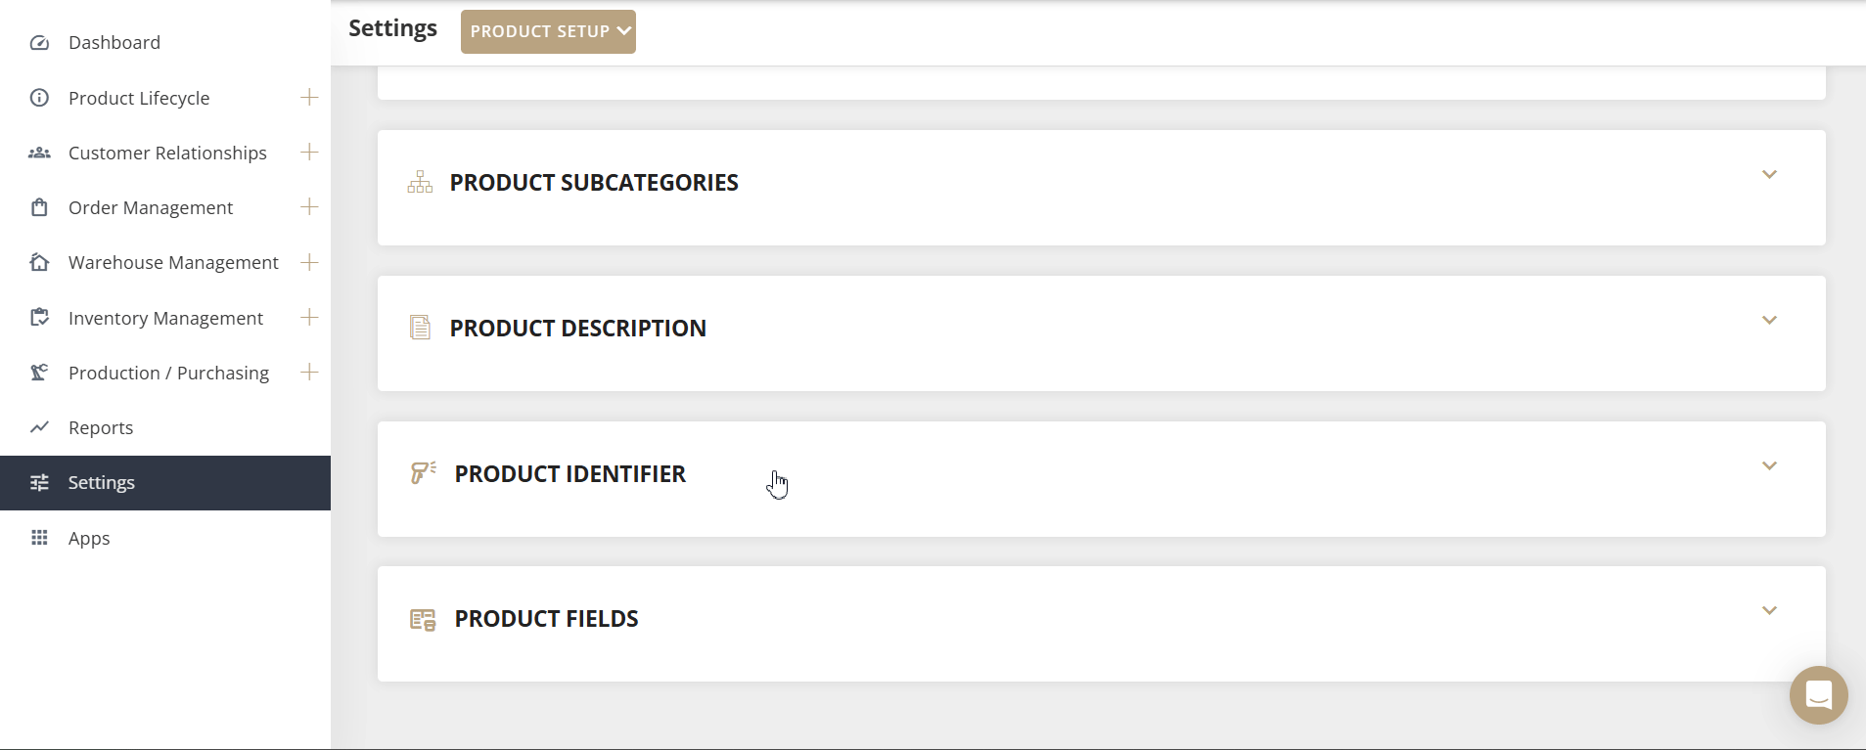Expand Order Management submenu with plus
Screen dimensions: 1866x750
click(x=309, y=206)
